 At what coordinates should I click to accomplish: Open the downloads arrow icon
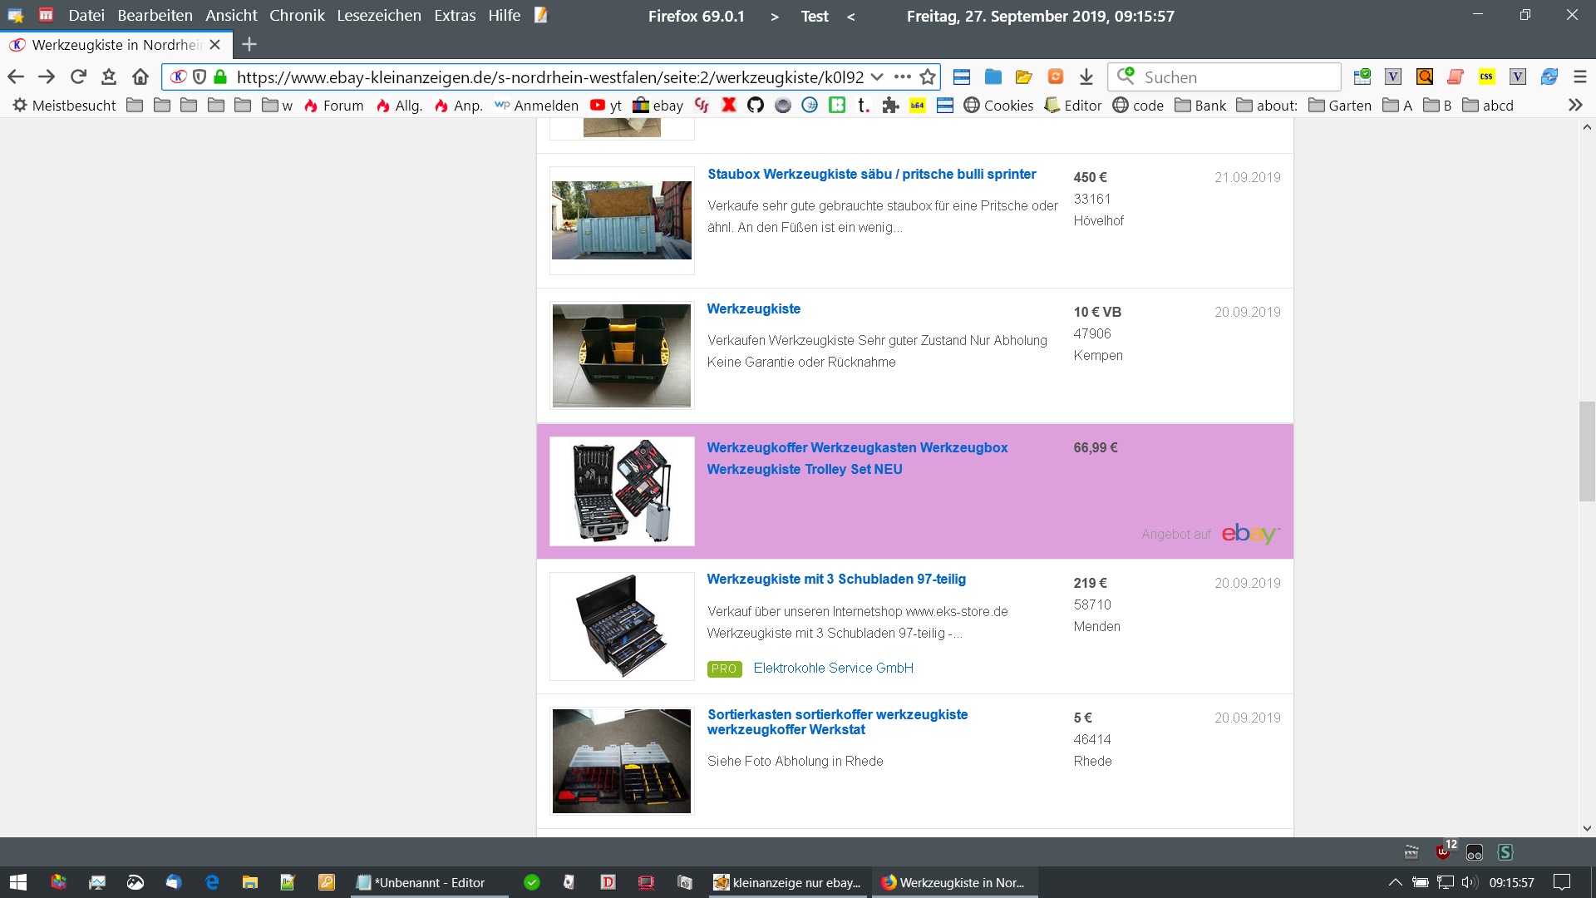1086,76
